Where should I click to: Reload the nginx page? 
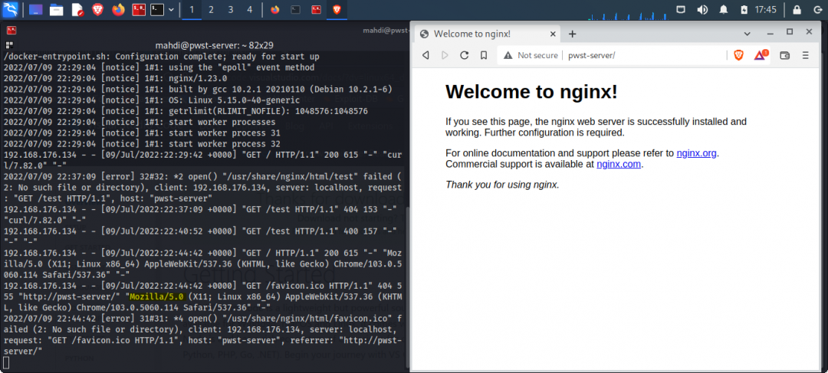click(464, 55)
